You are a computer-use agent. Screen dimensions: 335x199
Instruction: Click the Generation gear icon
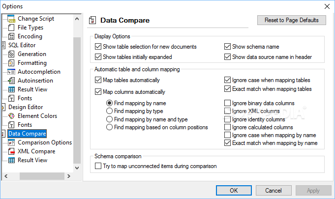tap(11, 54)
